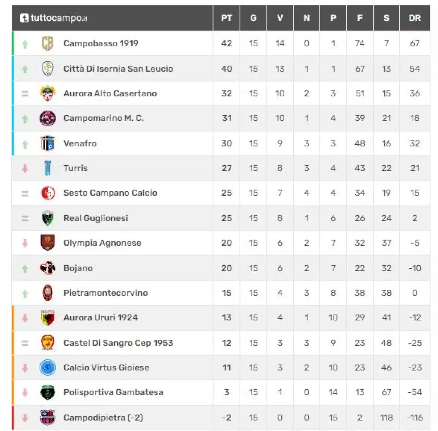438x431 pixels.
Task: Click Aurora Alto Casertano team badge
Action: pyautogui.click(x=48, y=94)
